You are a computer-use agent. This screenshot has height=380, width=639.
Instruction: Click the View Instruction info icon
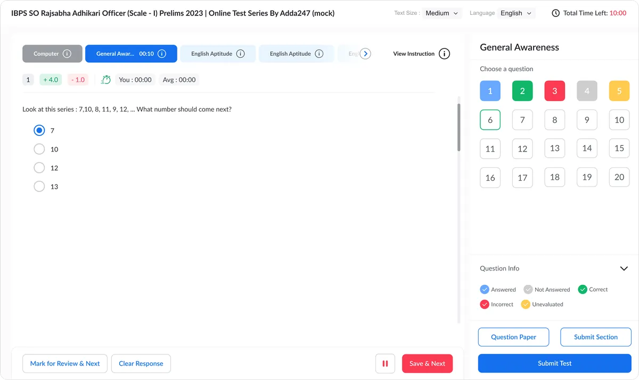click(445, 54)
